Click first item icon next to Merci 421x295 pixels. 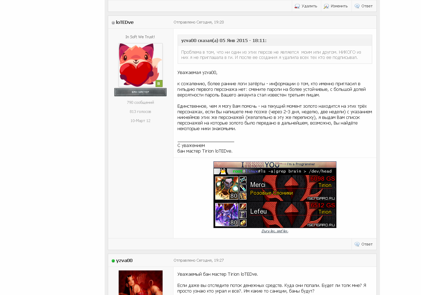(x=243, y=180)
